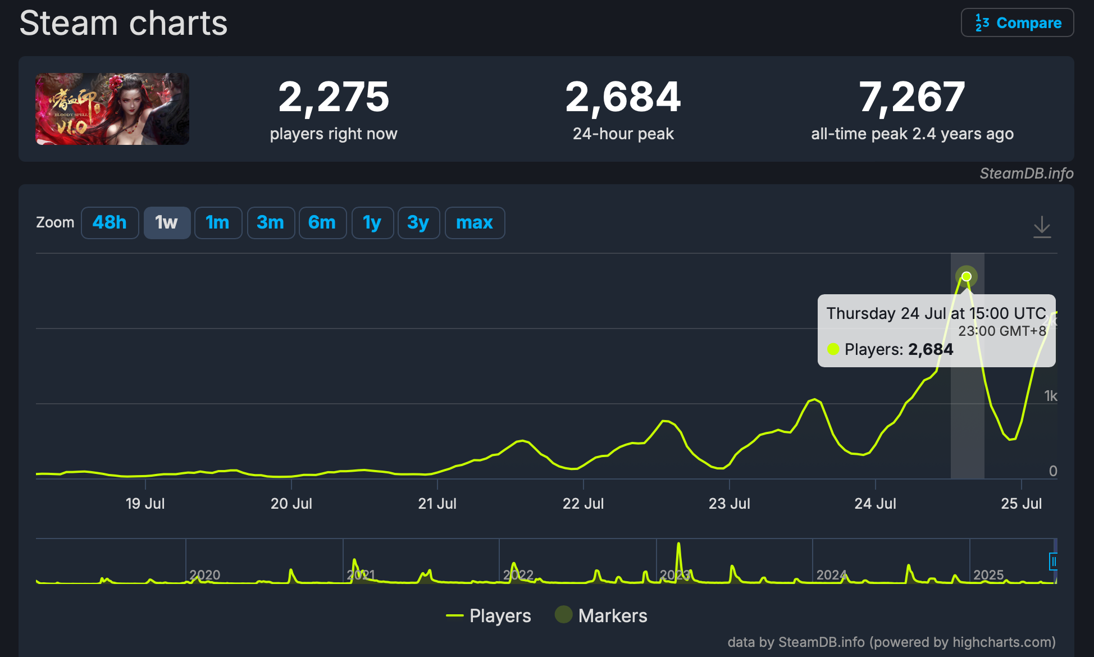Click the Compare numbers icon
1094x657 pixels.
click(982, 23)
